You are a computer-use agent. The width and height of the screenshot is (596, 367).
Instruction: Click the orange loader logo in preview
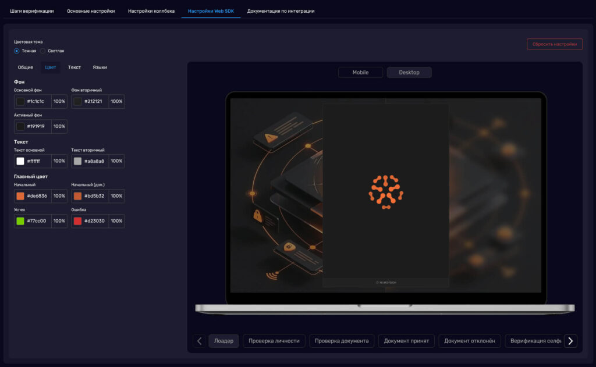(386, 192)
